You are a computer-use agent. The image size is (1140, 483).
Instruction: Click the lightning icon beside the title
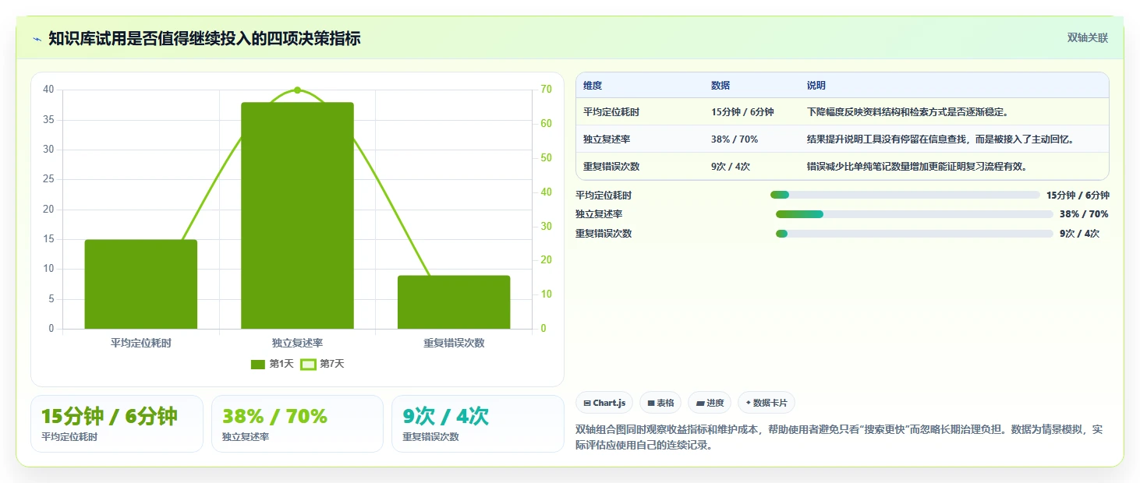37,39
